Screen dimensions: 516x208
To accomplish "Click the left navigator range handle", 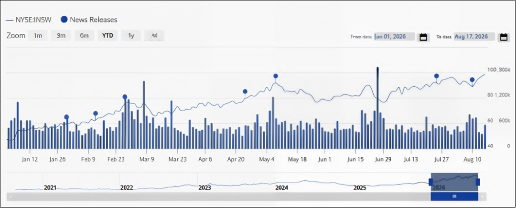I will [x=431, y=182].
